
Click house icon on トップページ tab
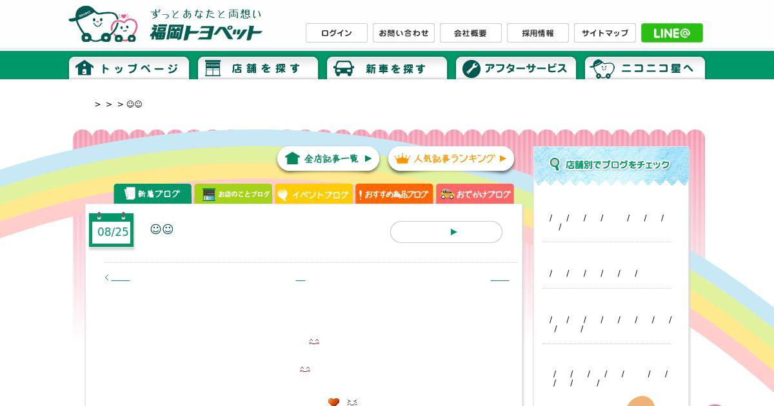[x=84, y=68]
